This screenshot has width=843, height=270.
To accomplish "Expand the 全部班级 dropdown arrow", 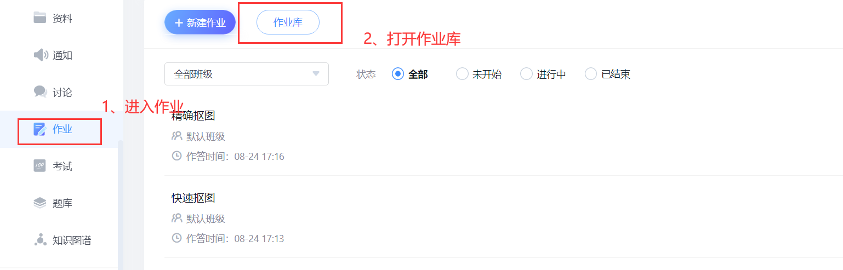I will 316,74.
